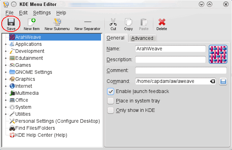Browse for command file
232x150 pixels.
click(x=223, y=81)
